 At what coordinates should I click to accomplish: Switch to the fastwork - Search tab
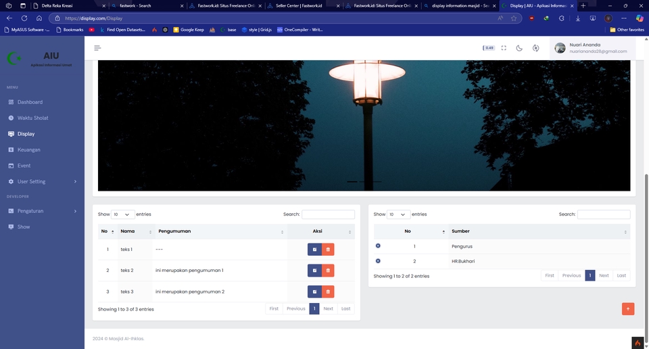click(147, 6)
